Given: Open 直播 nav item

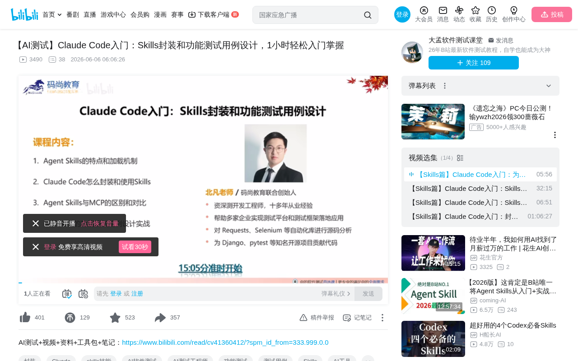Looking at the screenshot, I should [90, 14].
